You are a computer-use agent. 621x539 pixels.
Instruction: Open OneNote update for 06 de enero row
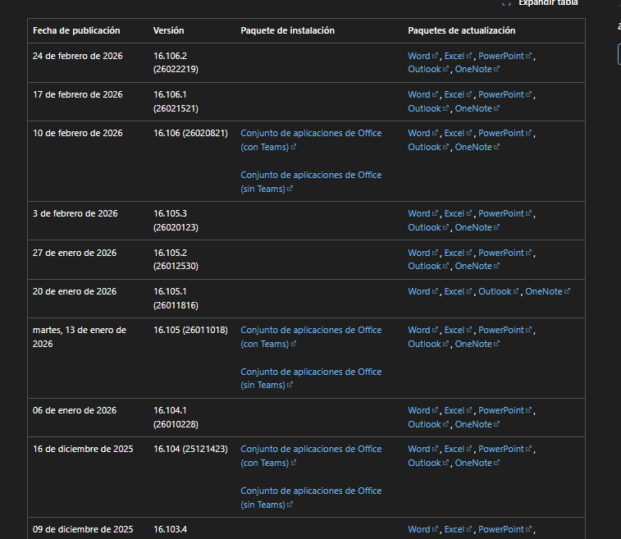coord(477,424)
